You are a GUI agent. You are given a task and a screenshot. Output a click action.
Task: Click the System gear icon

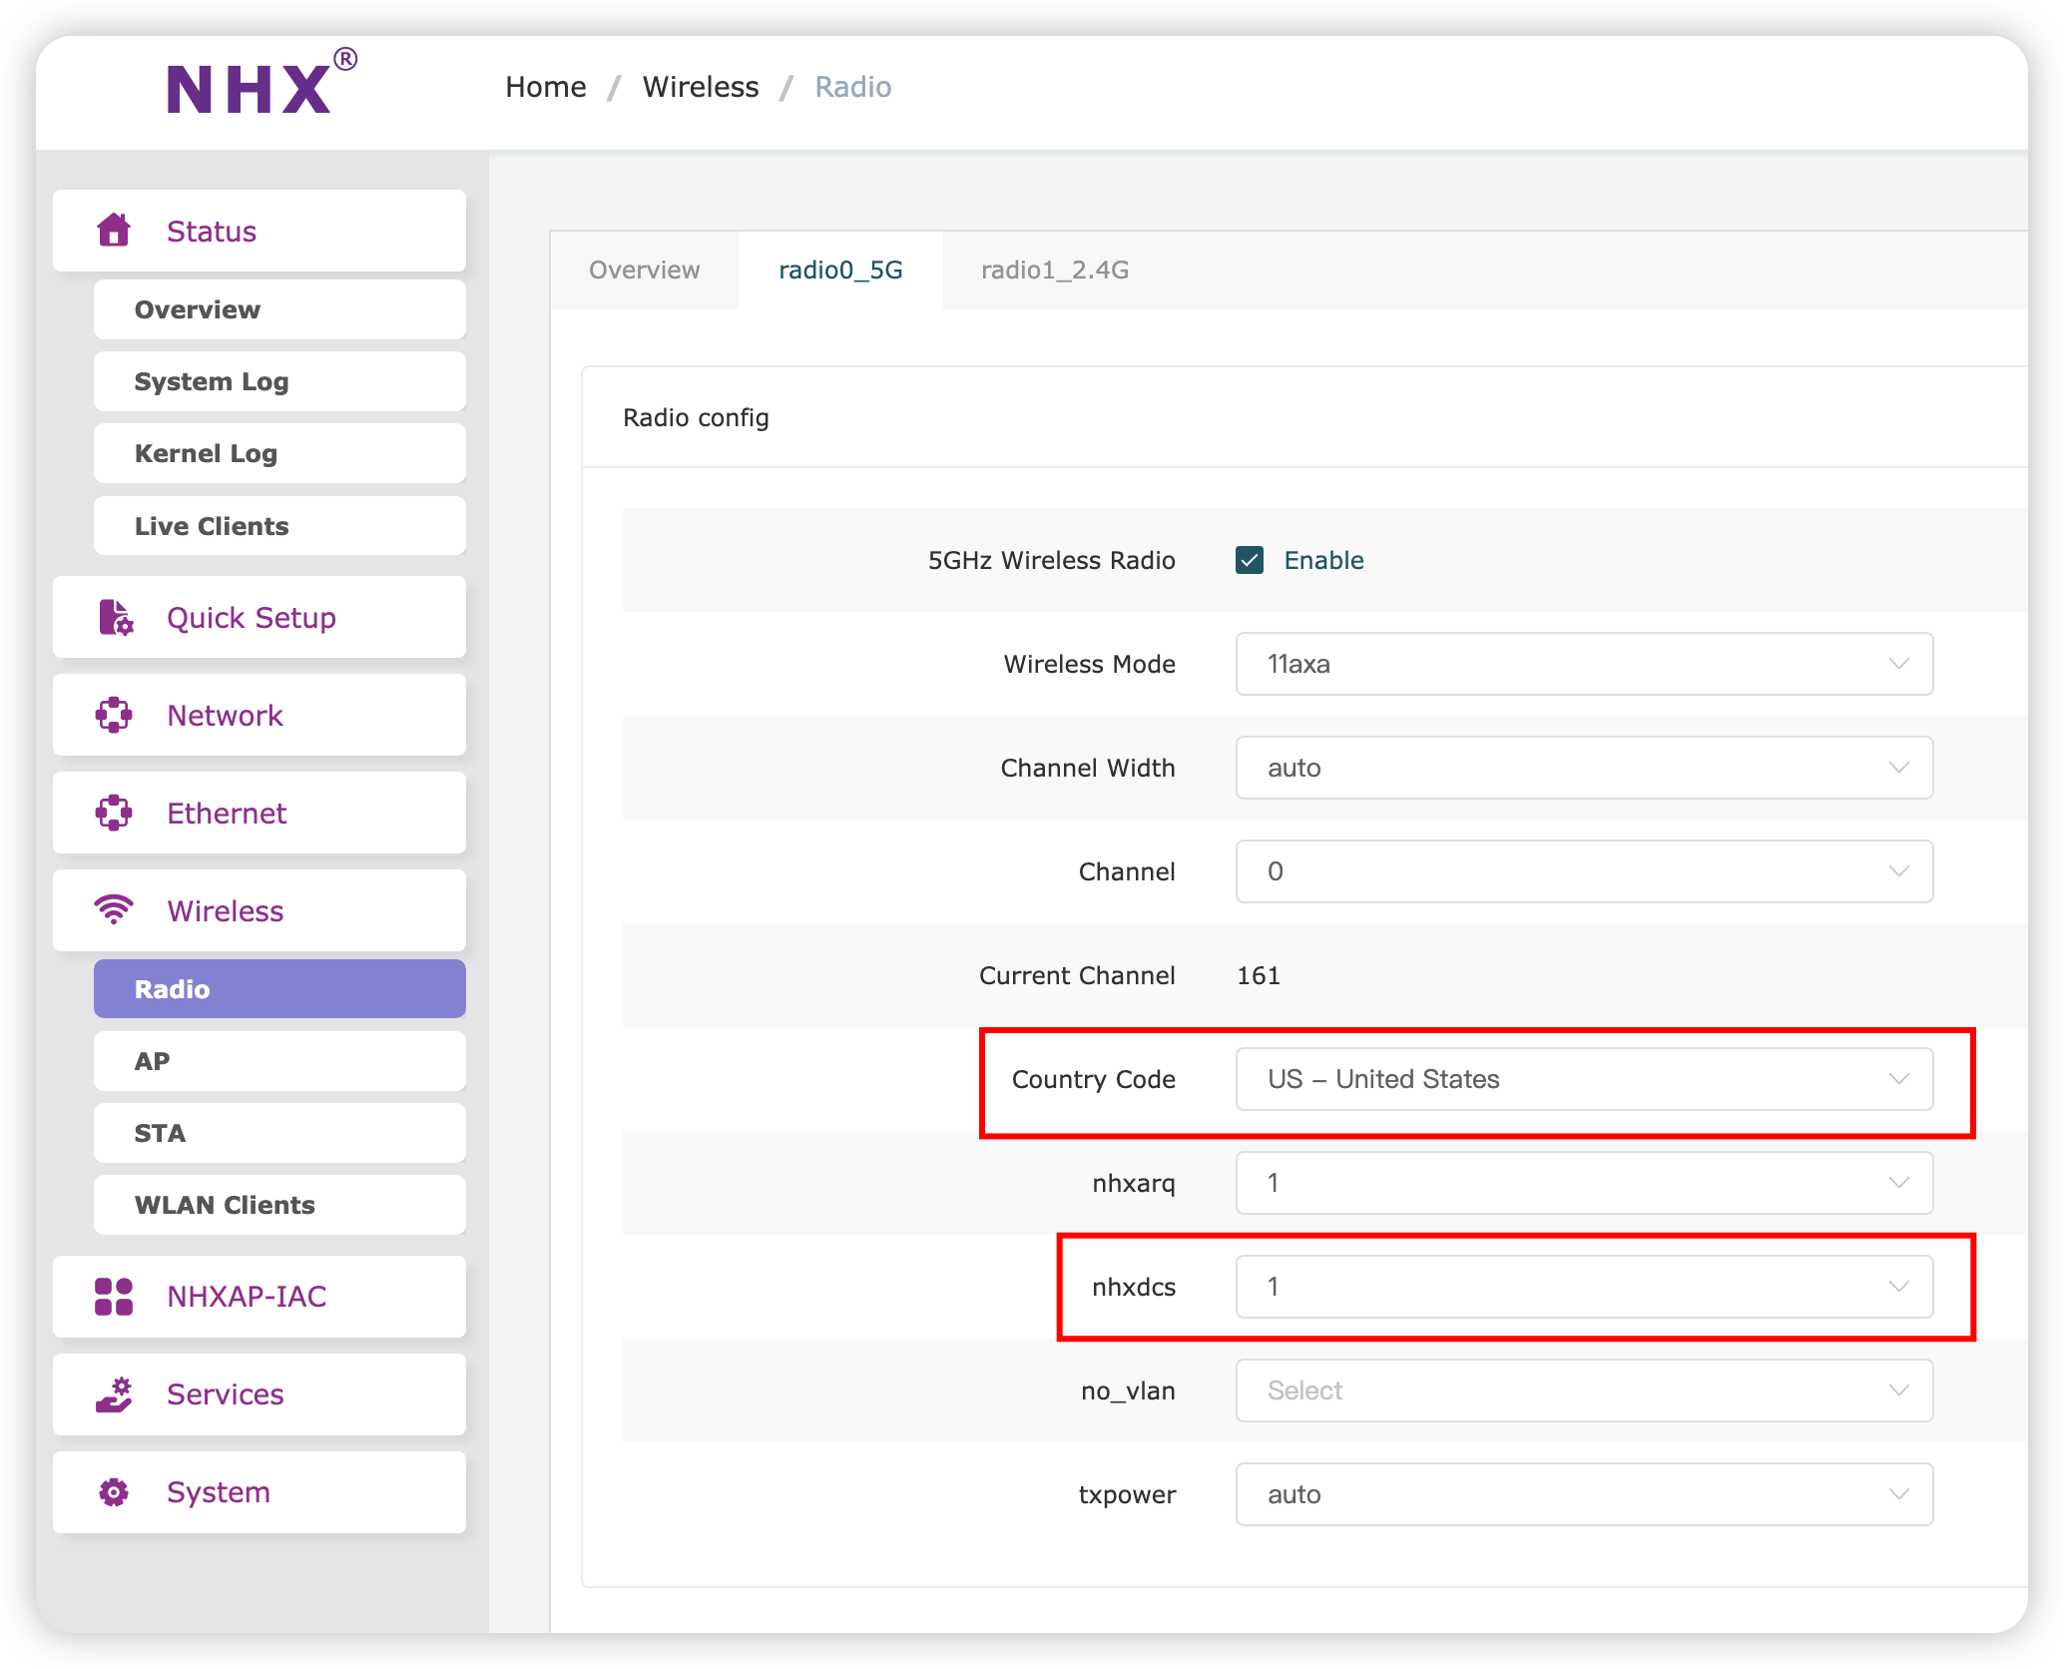[x=114, y=1492]
